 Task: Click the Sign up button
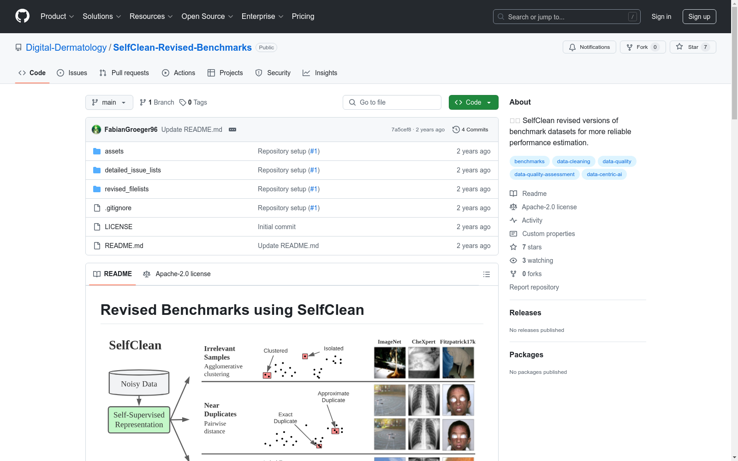(699, 17)
